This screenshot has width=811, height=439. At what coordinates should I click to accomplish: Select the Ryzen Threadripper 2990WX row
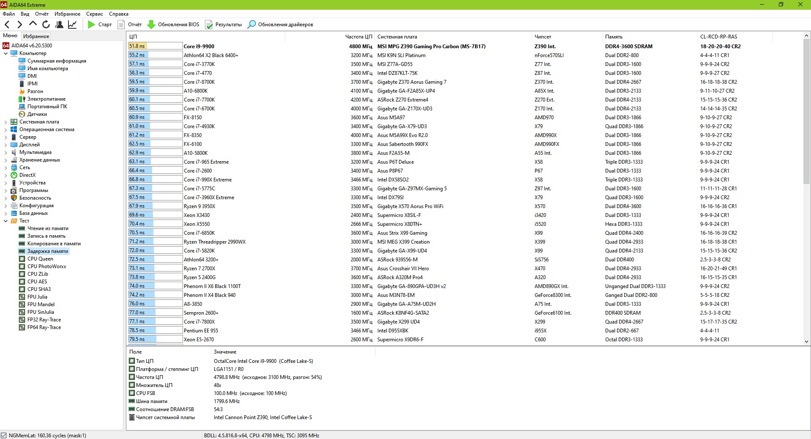click(x=465, y=242)
